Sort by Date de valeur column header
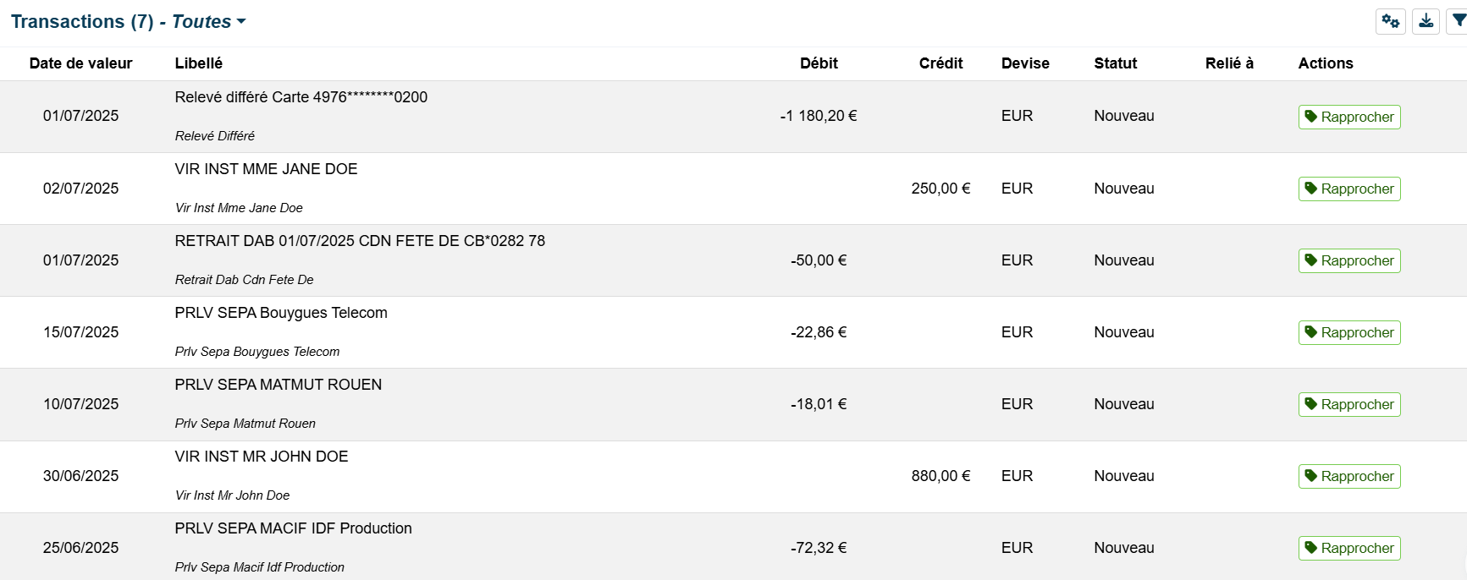 (x=80, y=63)
